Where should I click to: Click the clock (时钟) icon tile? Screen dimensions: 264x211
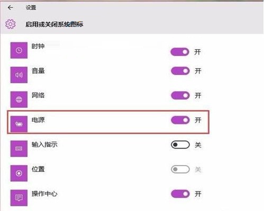(x=19, y=50)
